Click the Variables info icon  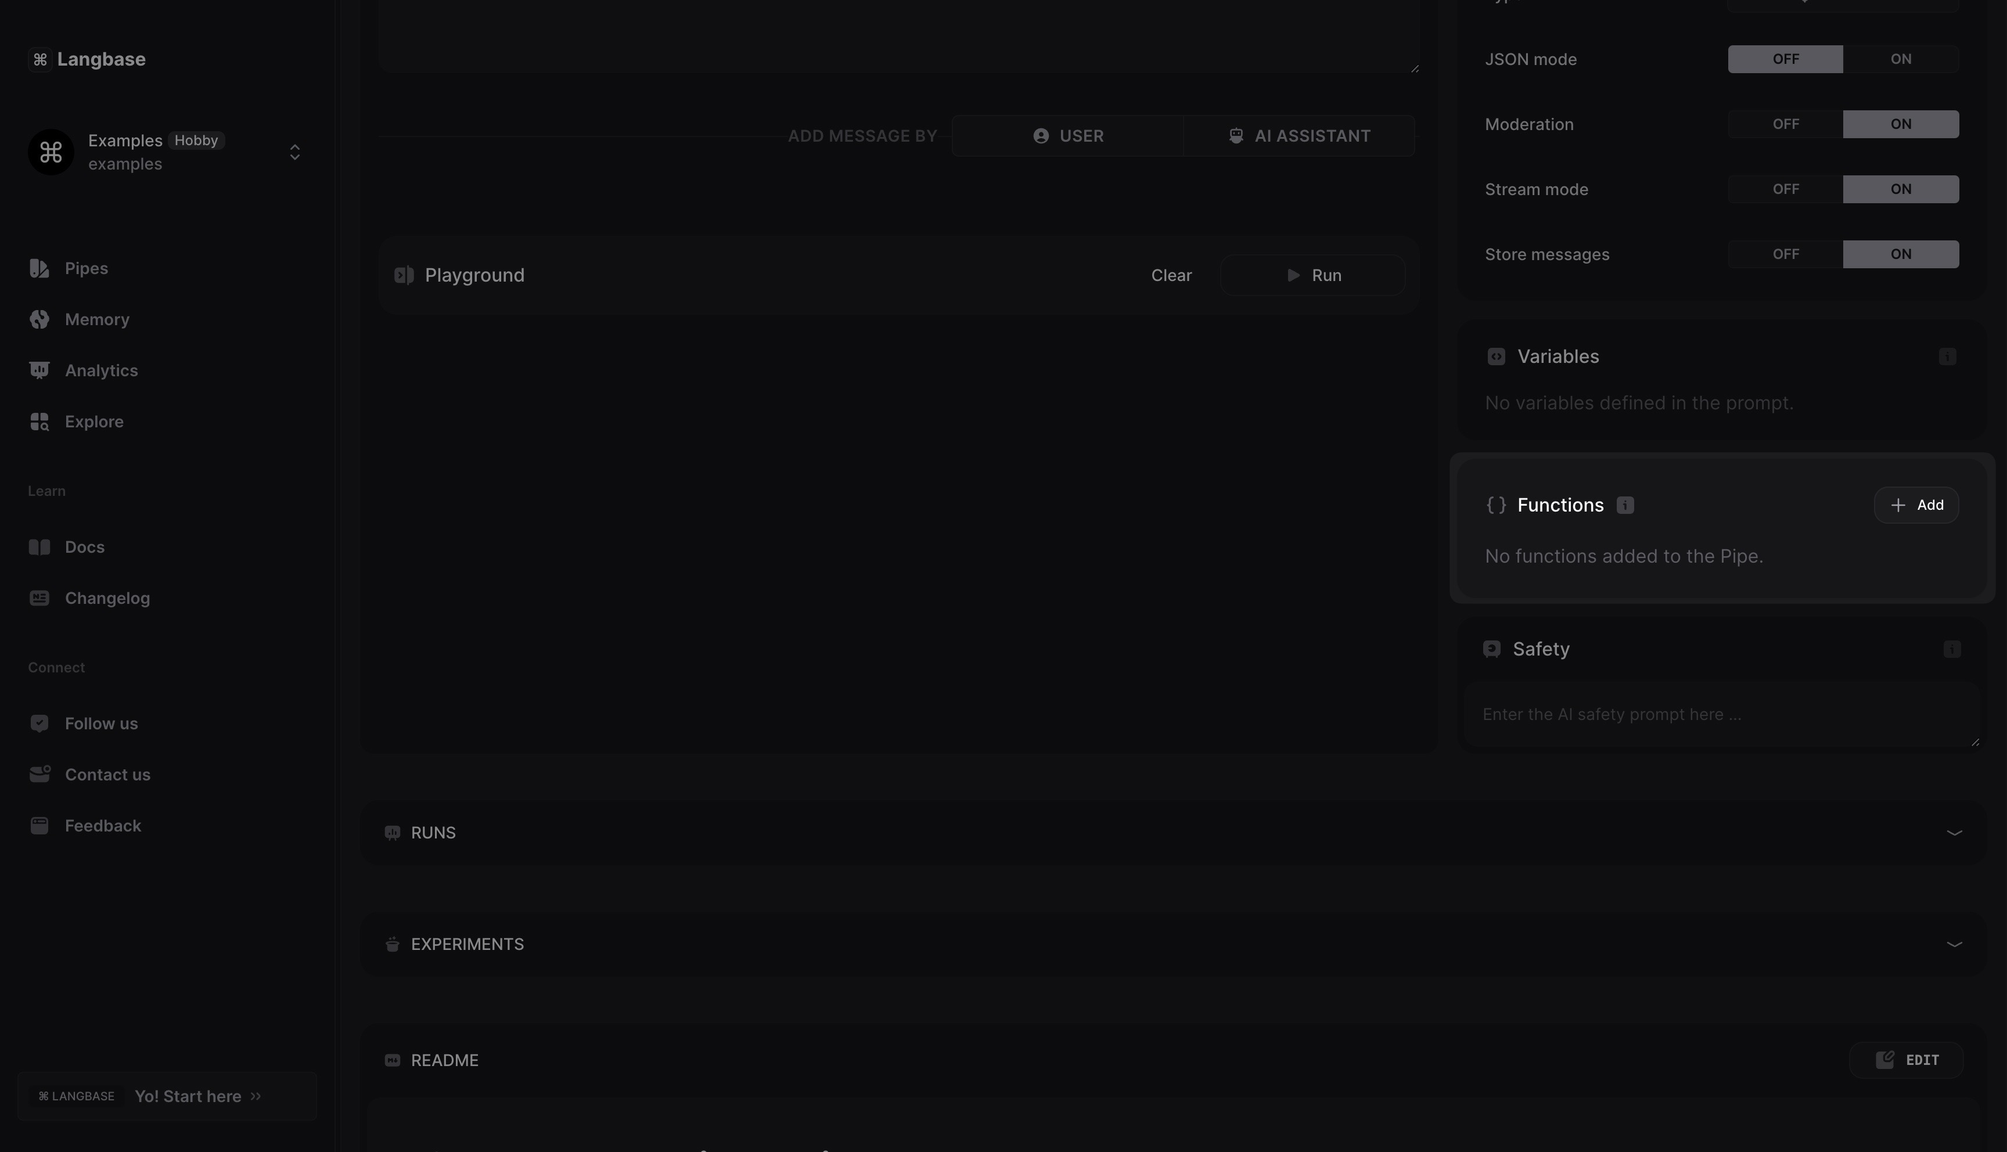click(1947, 357)
